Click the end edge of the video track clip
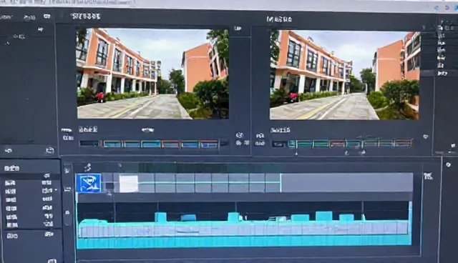The image size is (458, 263). click(281, 183)
